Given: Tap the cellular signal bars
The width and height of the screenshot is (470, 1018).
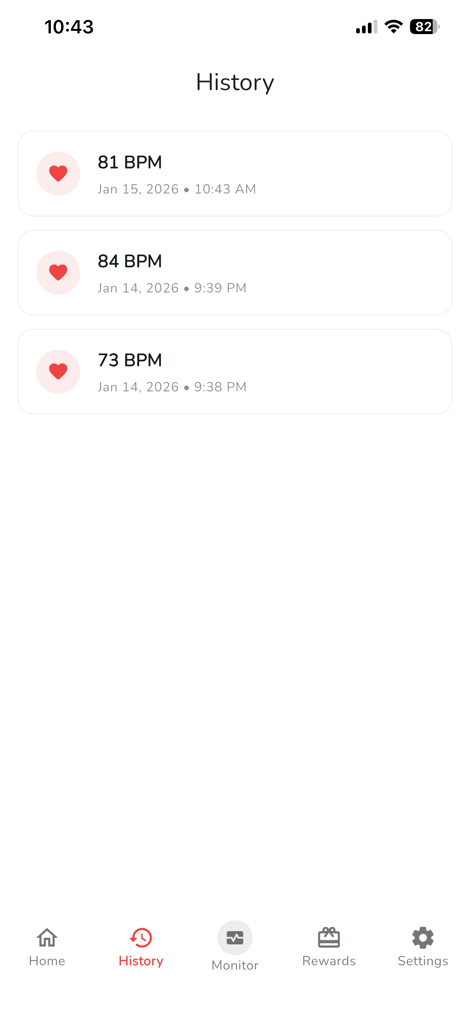Looking at the screenshot, I should click(x=366, y=27).
